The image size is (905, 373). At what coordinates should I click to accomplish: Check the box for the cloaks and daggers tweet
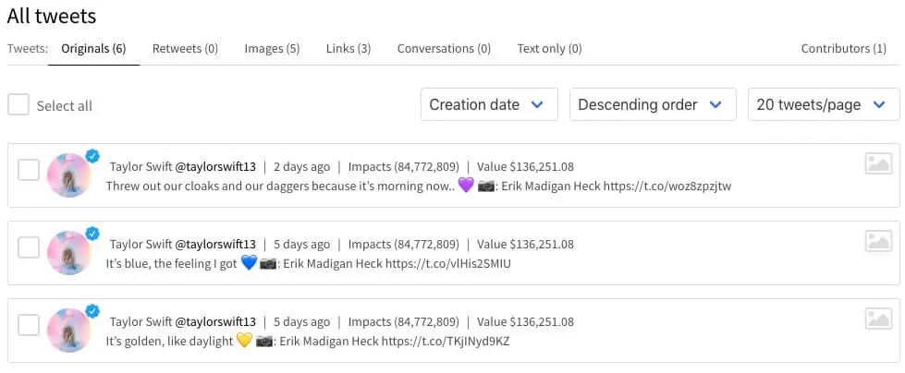29,170
